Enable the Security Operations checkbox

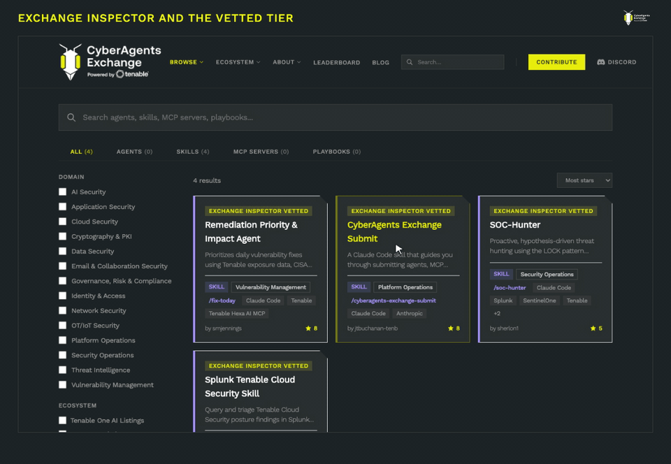click(62, 355)
